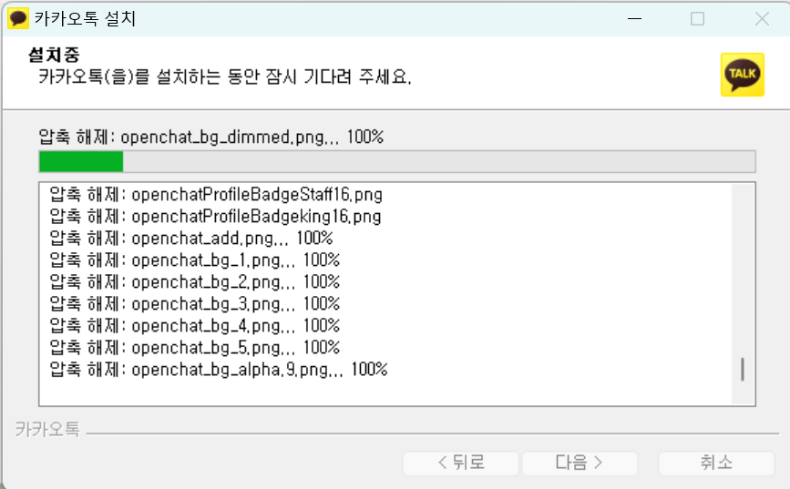
Task: Select log row openchat_bg_3.png... 100%
Action: click(194, 304)
